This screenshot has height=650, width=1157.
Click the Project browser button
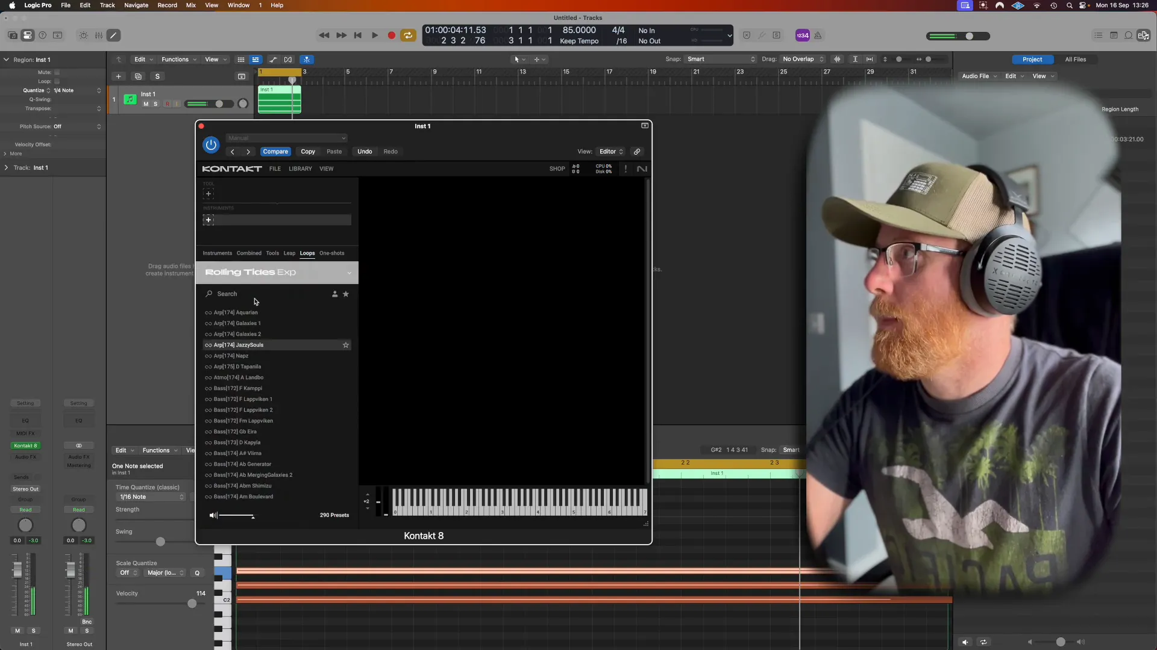coord(1032,60)
